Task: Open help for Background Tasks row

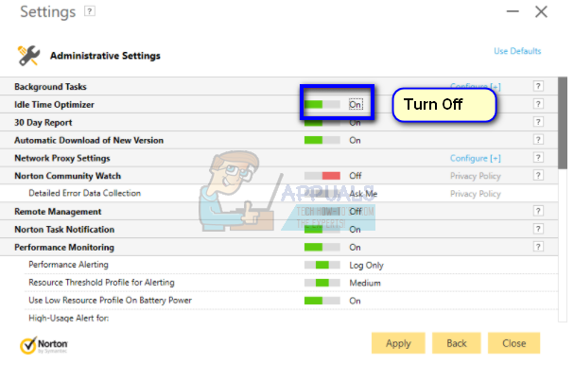Action: tap(538, 86)
